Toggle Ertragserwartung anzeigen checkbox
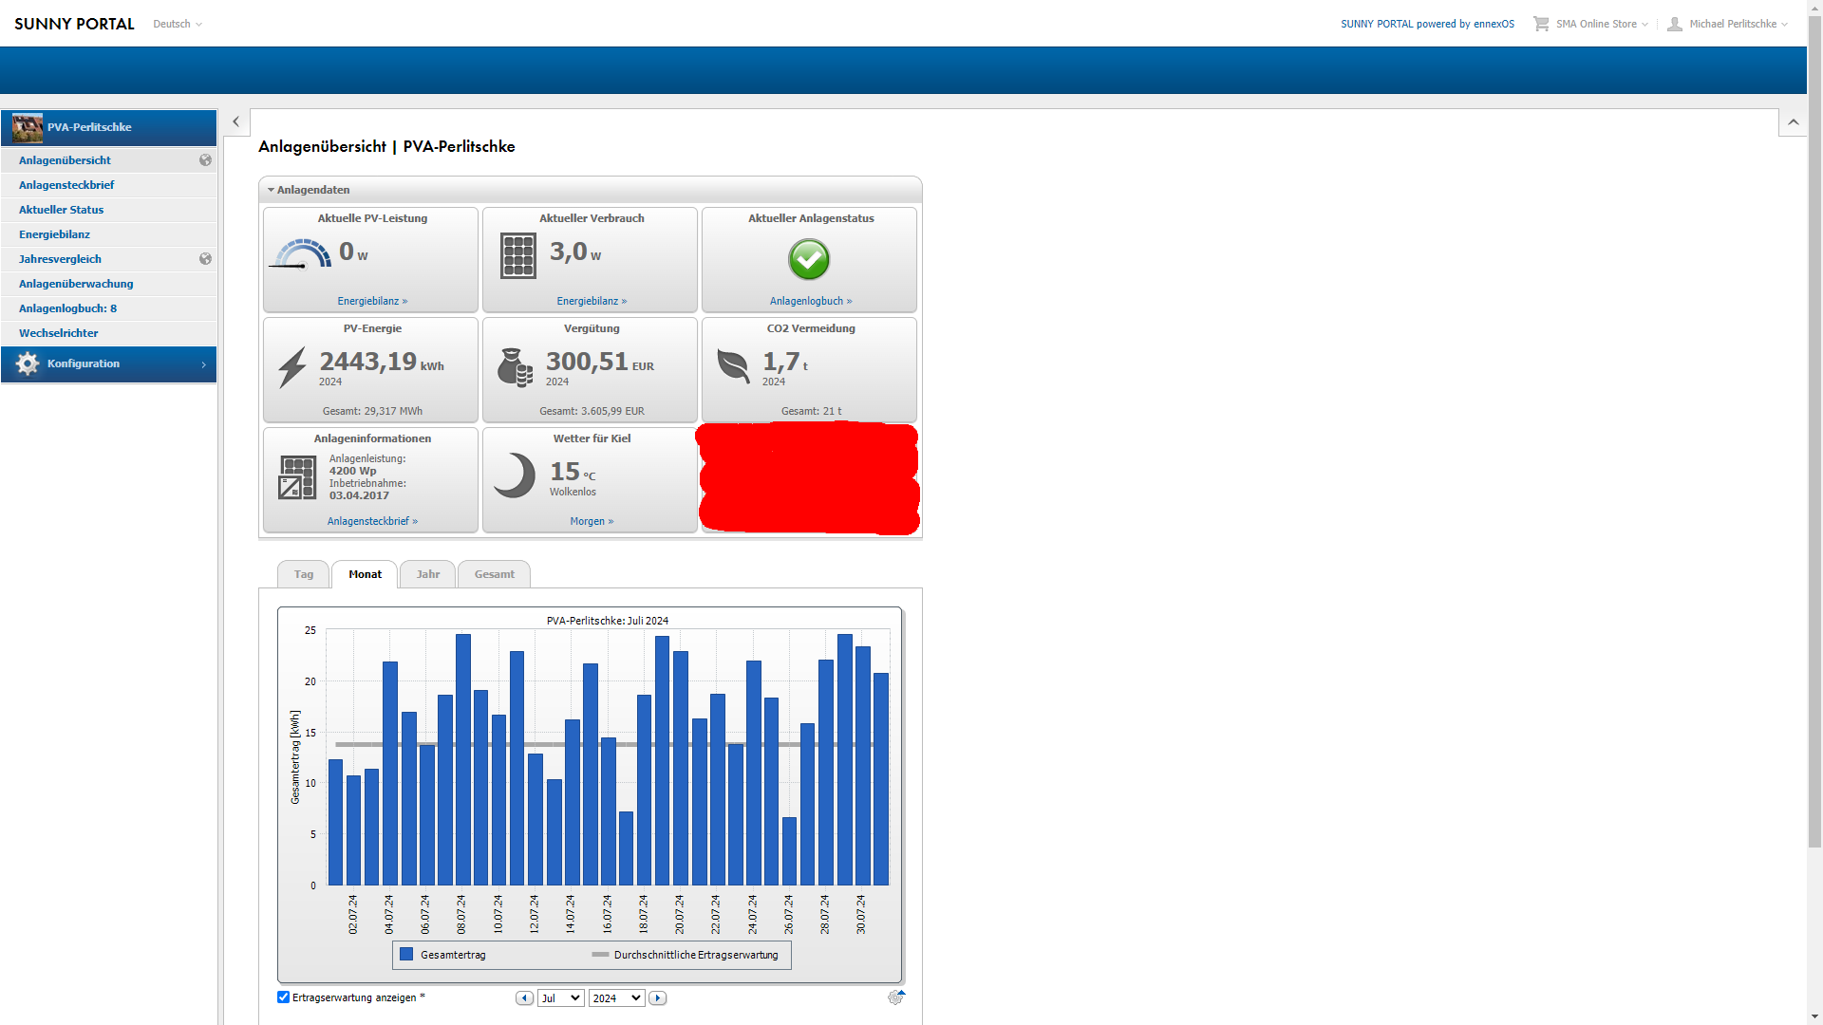Image resolution: width=1823 pixels, height=1025 pixels. (x=283, y=997)
